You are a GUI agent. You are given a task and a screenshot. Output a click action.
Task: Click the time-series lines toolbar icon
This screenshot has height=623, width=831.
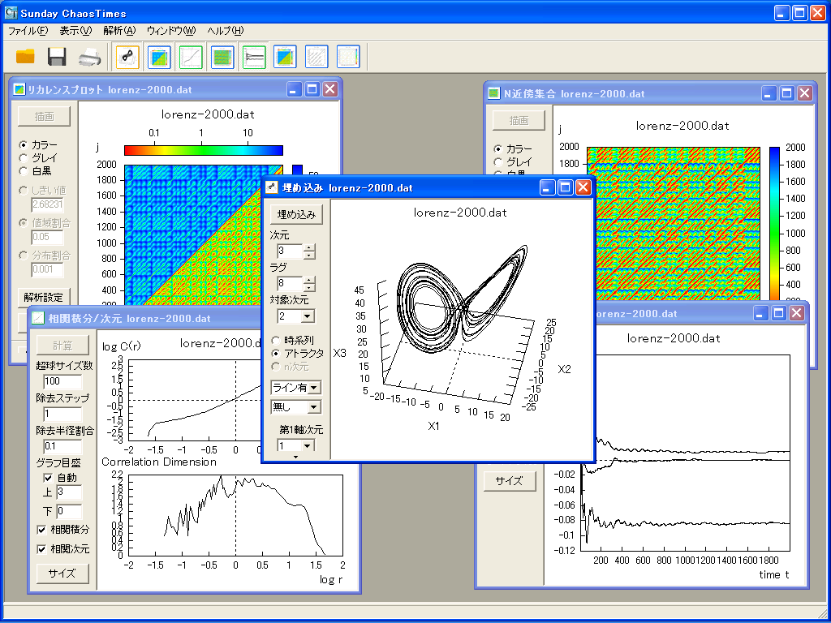pos(254,57)
